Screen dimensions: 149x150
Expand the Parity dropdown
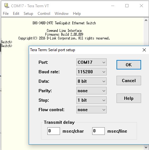(92, 91)
